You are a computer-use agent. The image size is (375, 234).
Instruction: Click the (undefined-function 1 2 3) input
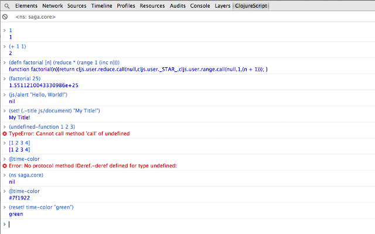pos(42,127)
